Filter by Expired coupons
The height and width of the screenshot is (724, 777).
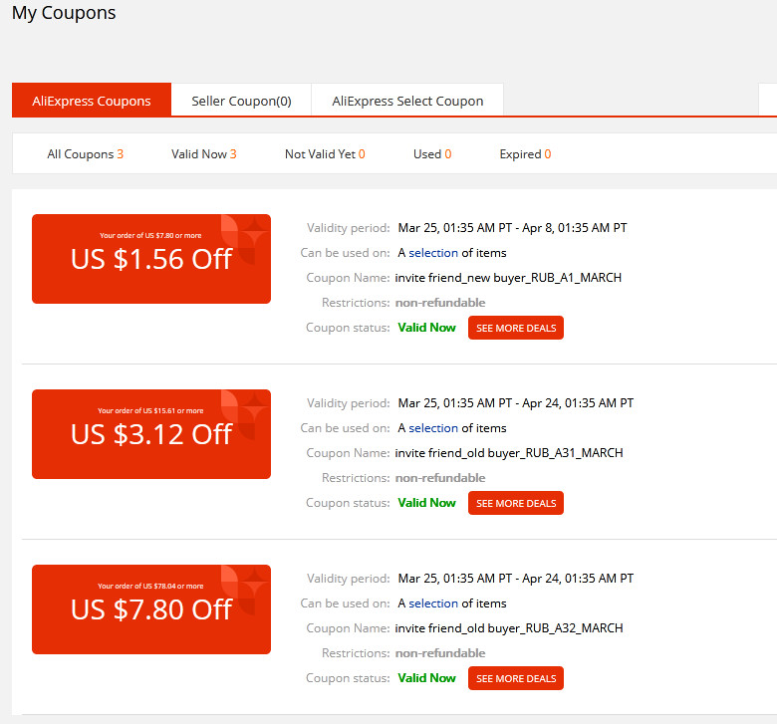click(525, 154)
